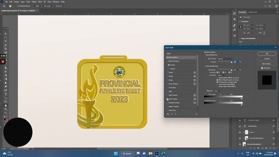Enable Bevel & Emboss effect checkbox
279x157 pixels.
[x=167, y=61]
